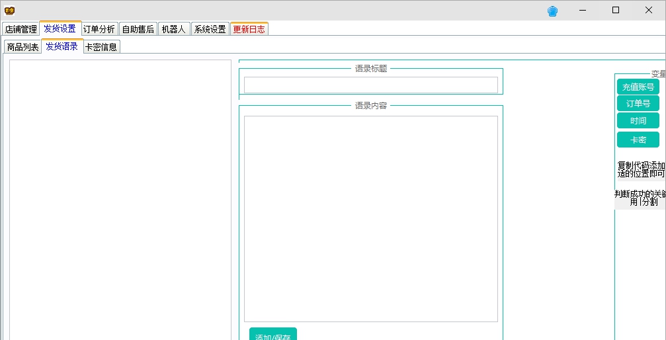Click the app icon in title bar
666x340 pixels.
[x=9, y=11]
